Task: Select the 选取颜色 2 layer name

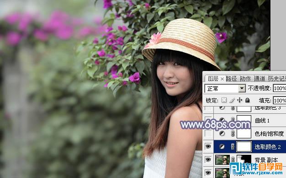Action: (x=268, y=147)
